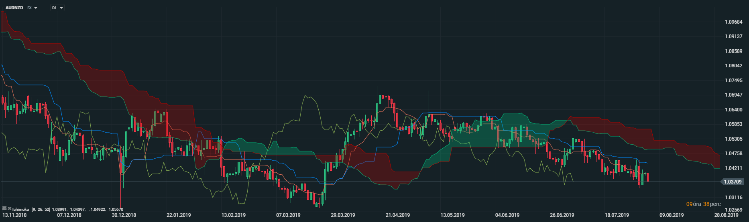Click the 22.01.2019 date axis label
749x222 pixels.
point(179,215)
